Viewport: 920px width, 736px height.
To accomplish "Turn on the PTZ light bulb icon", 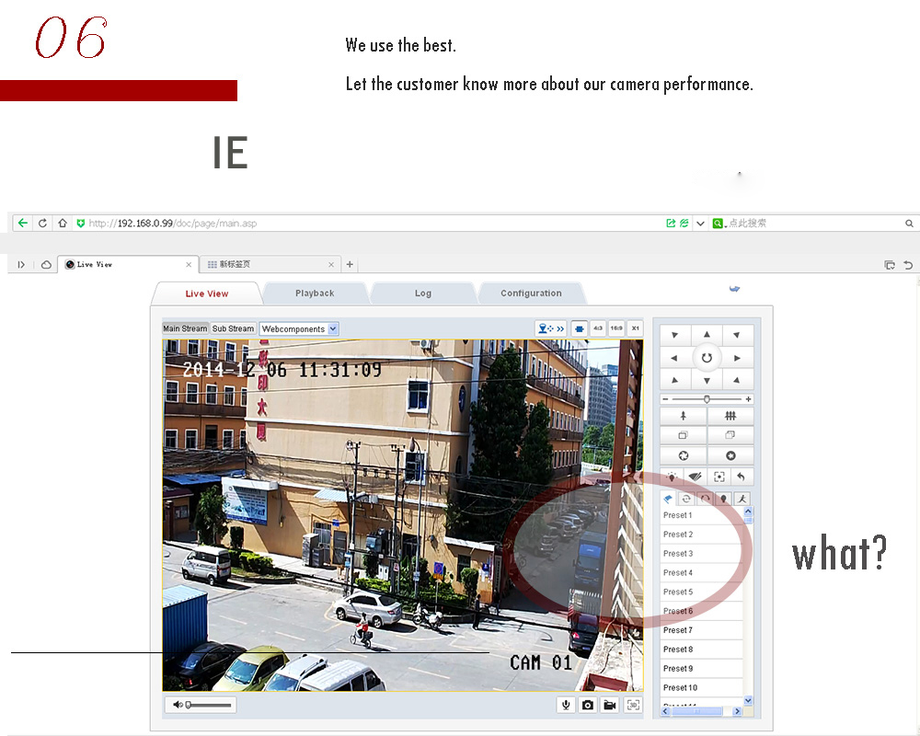I will pos(672,477).
